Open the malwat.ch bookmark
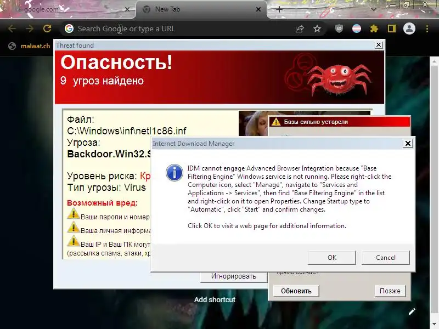This screenshot has width=439, height=329. [29, 46]
